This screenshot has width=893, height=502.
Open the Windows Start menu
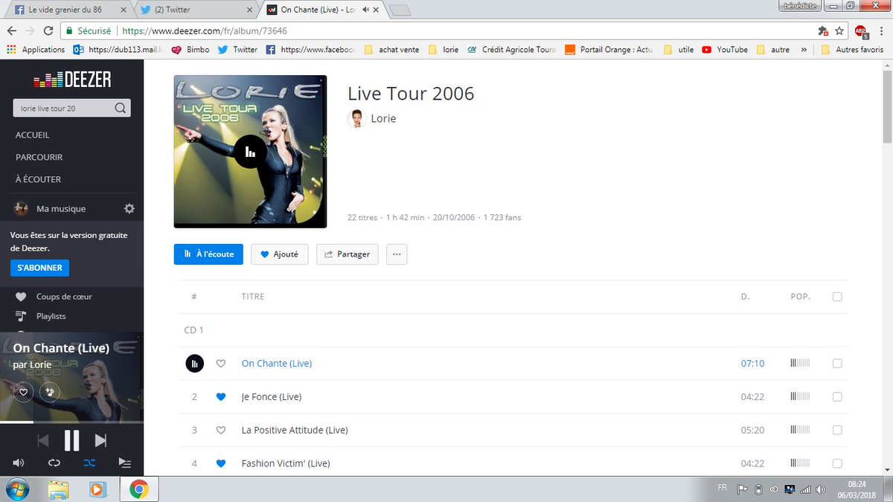tap(16, 489)
